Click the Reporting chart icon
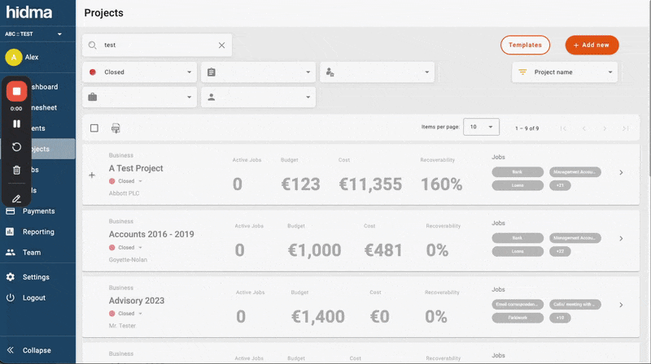 coord(10,232)
